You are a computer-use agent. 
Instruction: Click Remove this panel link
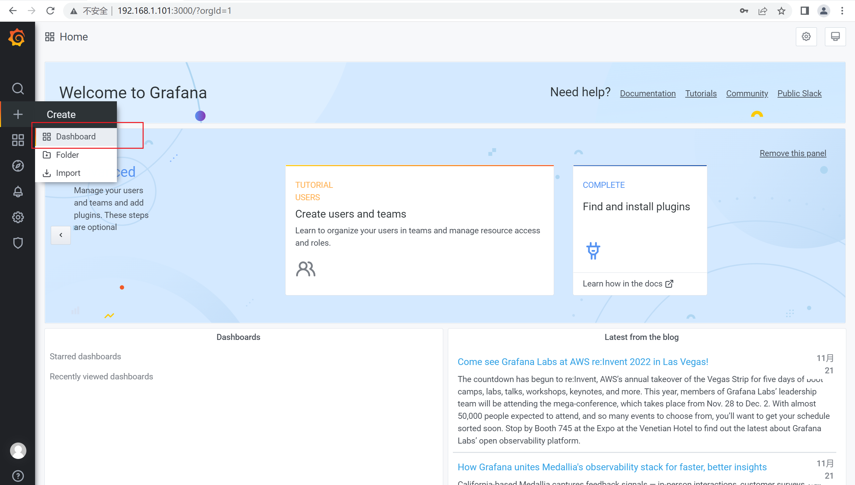pos(793,153)
